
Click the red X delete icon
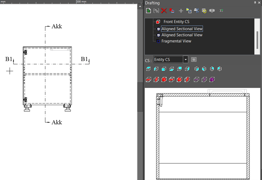(x=164, y=11)
